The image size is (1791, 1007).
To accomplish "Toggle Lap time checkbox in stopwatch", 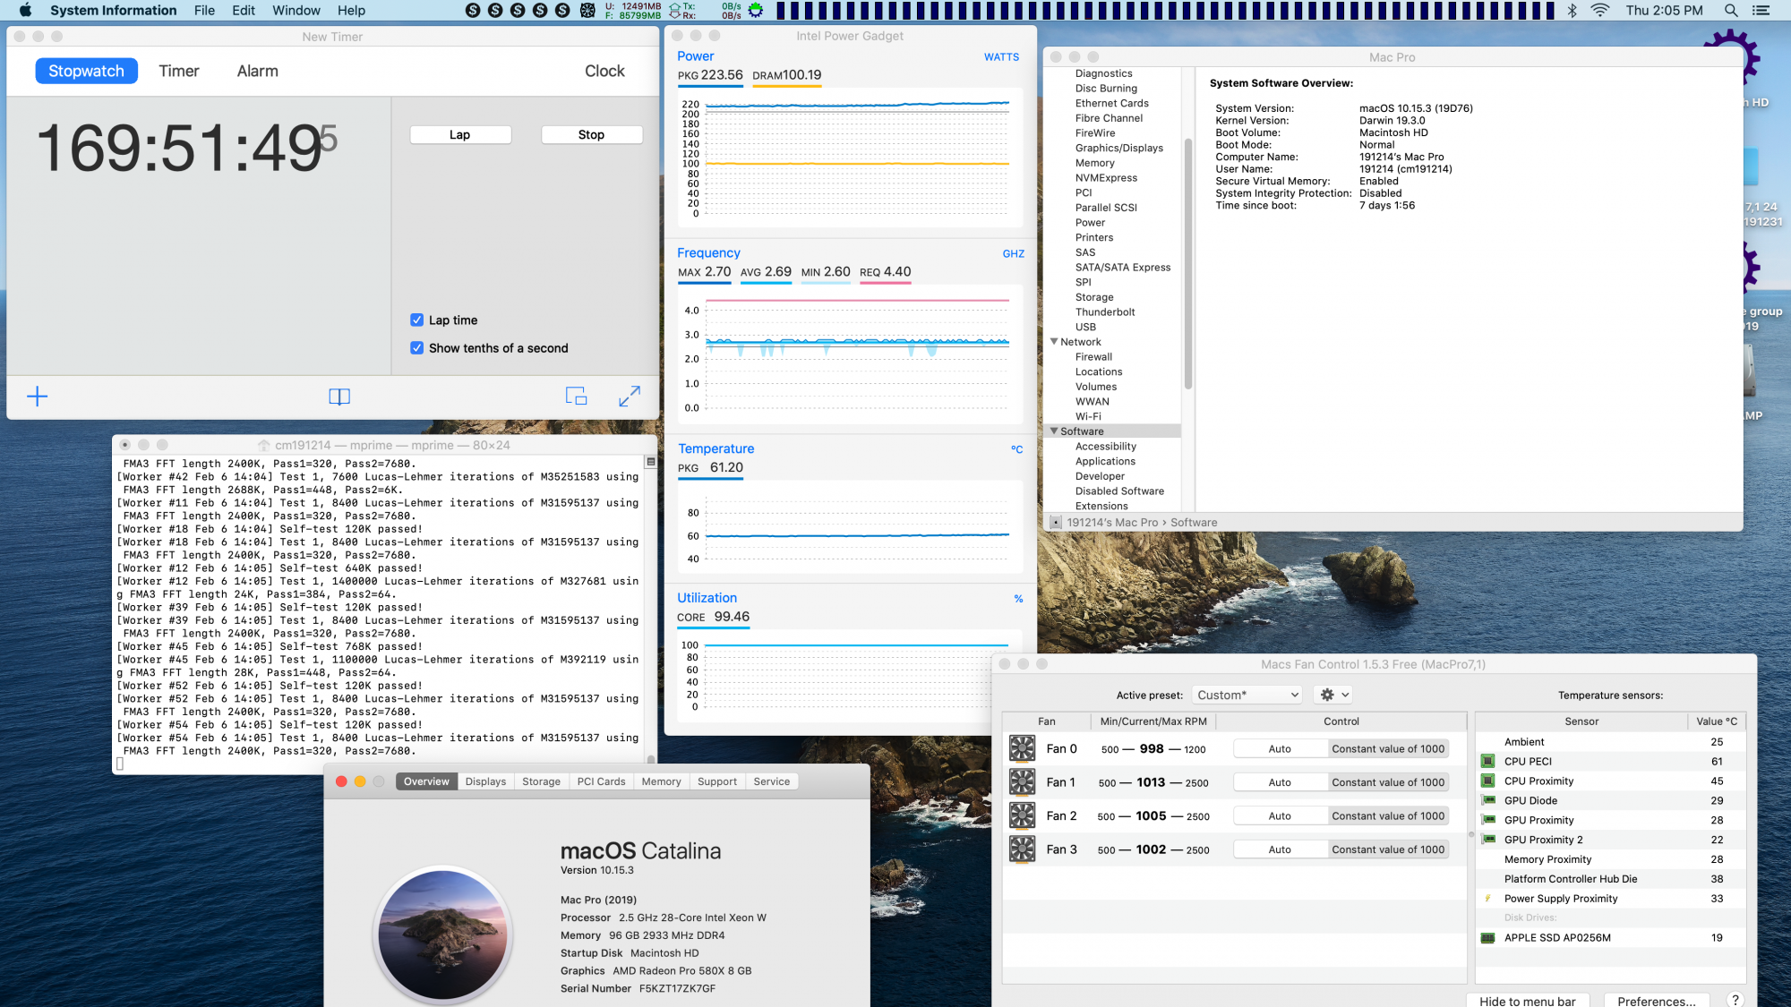I will [417, 320].
